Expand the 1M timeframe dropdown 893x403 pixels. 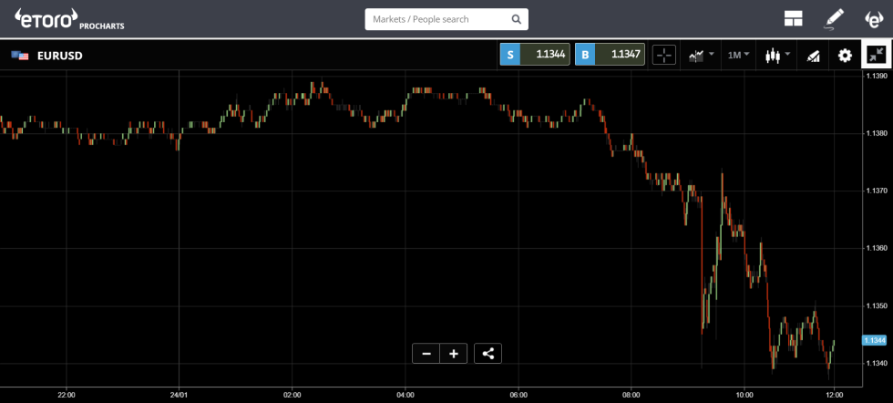click(x=737, y=56)
